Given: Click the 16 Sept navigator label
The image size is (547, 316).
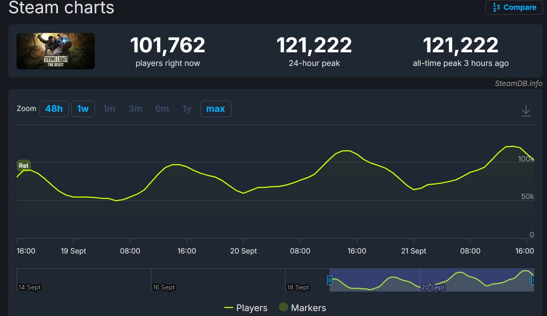Looking at the screenshot, I should click(x=164, y=287).
